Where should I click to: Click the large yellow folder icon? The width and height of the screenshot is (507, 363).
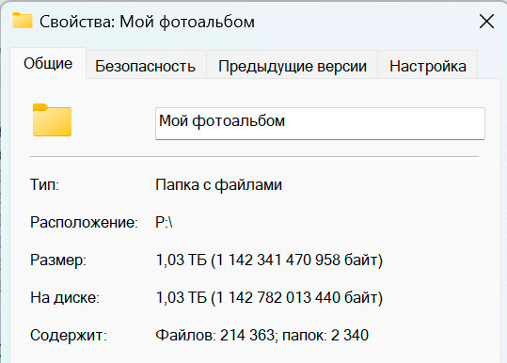click(52, 120)
